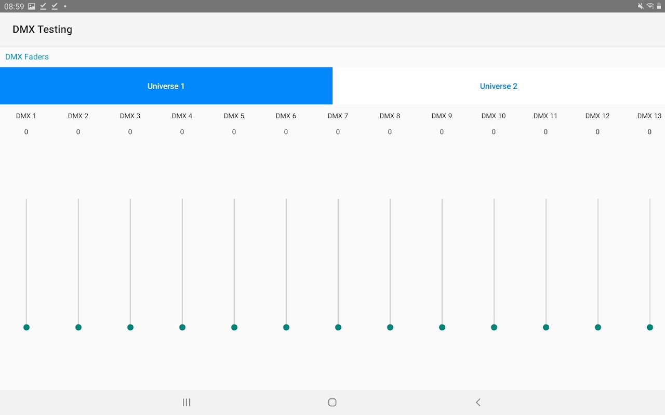
Task: Click the DMX 7 fader handle
Action: click(x=338, y=327)
